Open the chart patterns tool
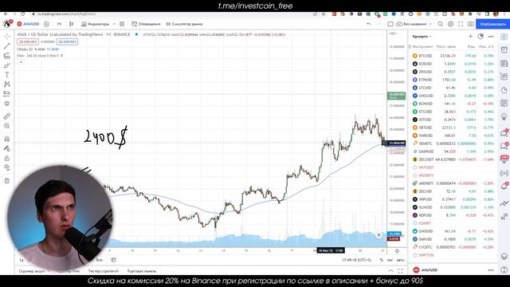Screen dimensions: 510x287 [7, 85]
